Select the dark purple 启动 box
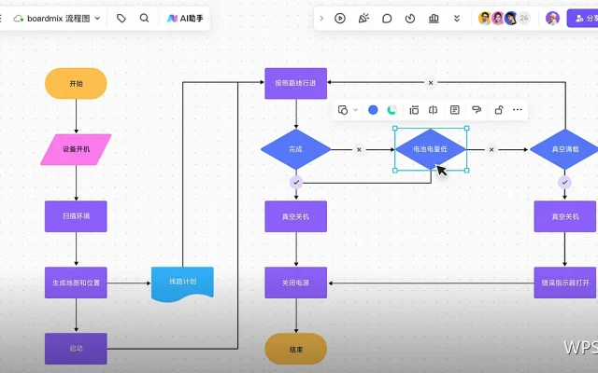The image size is (598, 373). (x=76, y=348)
